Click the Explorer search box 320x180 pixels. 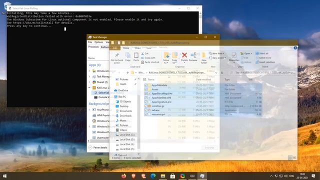(x=263, y=72)
